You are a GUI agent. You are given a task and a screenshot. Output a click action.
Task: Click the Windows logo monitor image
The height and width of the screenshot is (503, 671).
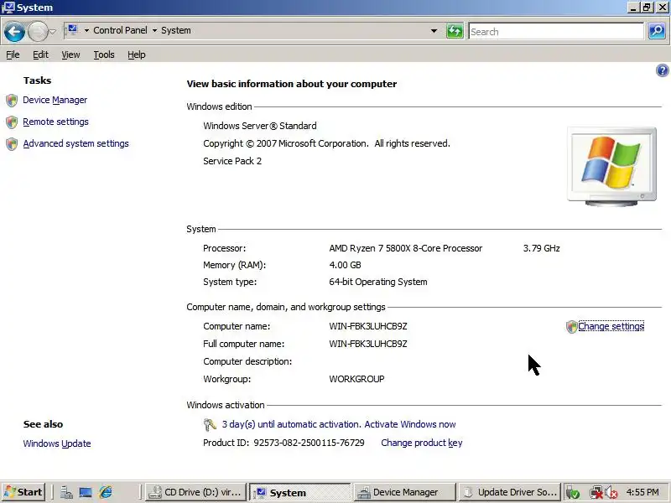(611, 166)
